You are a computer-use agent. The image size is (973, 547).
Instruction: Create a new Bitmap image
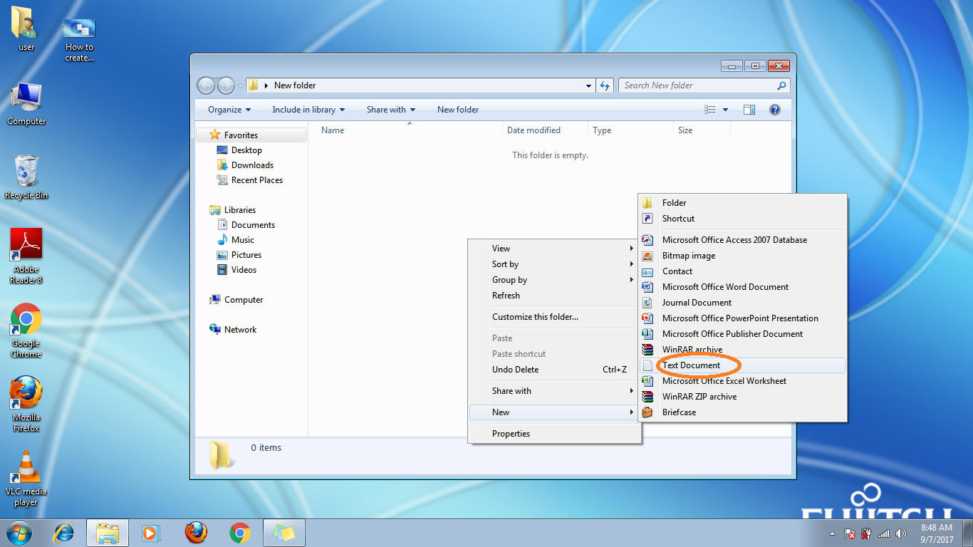point(742,256)
